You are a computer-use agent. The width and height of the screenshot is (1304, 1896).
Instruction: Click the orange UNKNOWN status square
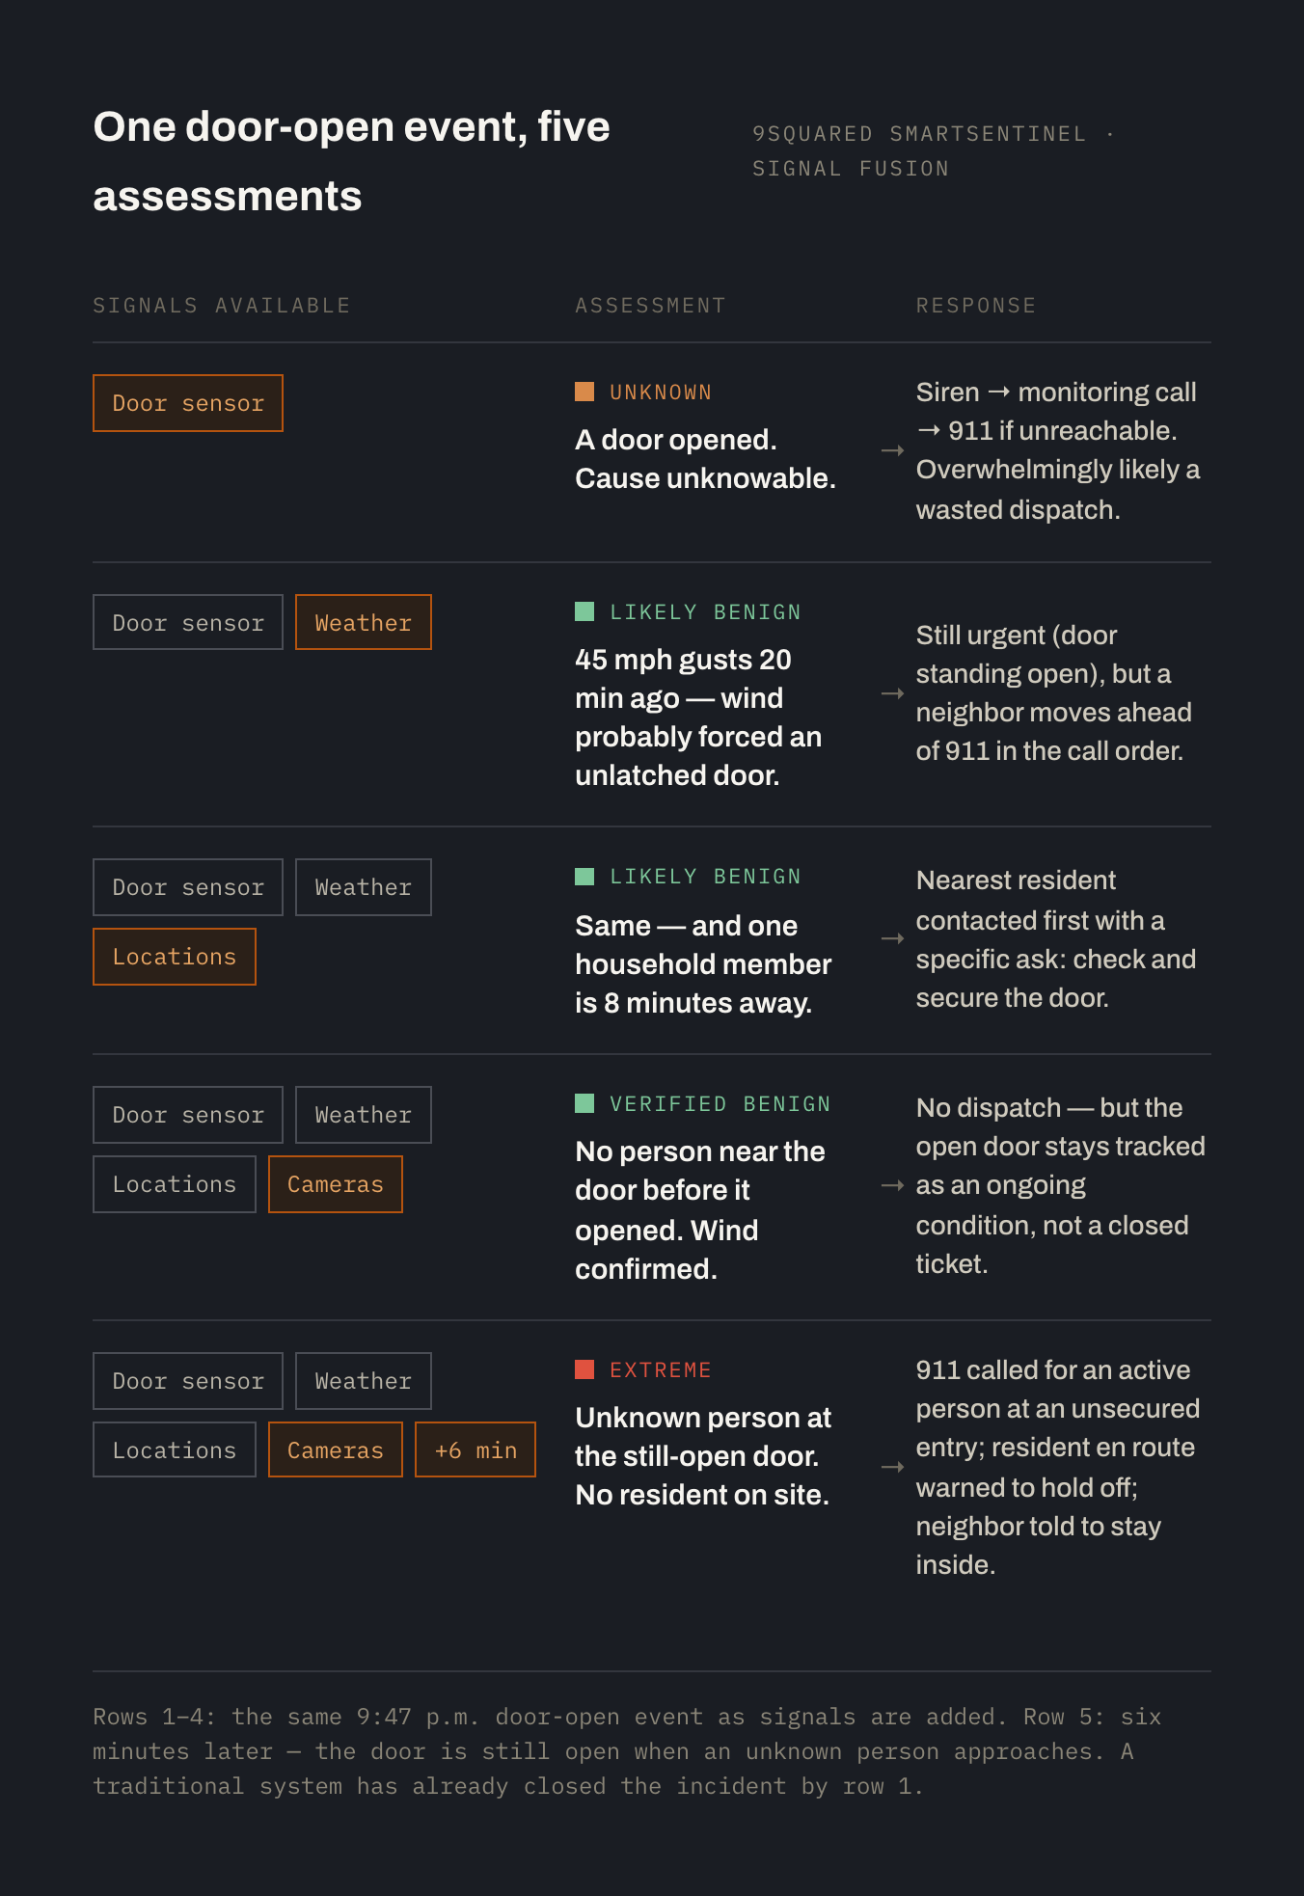click(x=584, y=392)
